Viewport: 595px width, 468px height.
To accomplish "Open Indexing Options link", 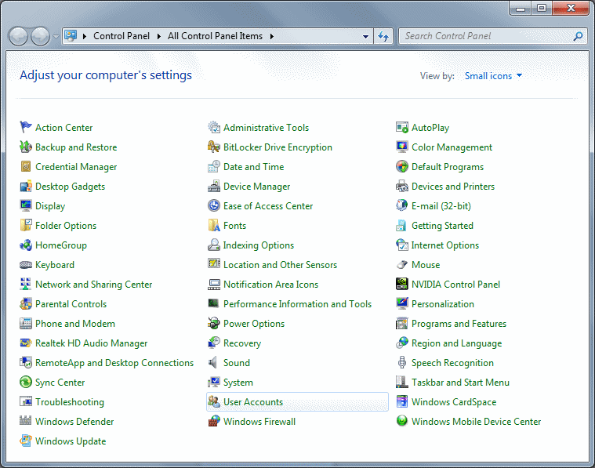I will pos(259,245).
